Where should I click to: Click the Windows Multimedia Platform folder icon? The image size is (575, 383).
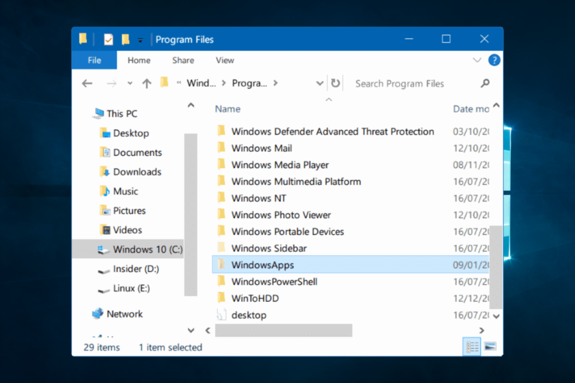[x=221, y=181]
